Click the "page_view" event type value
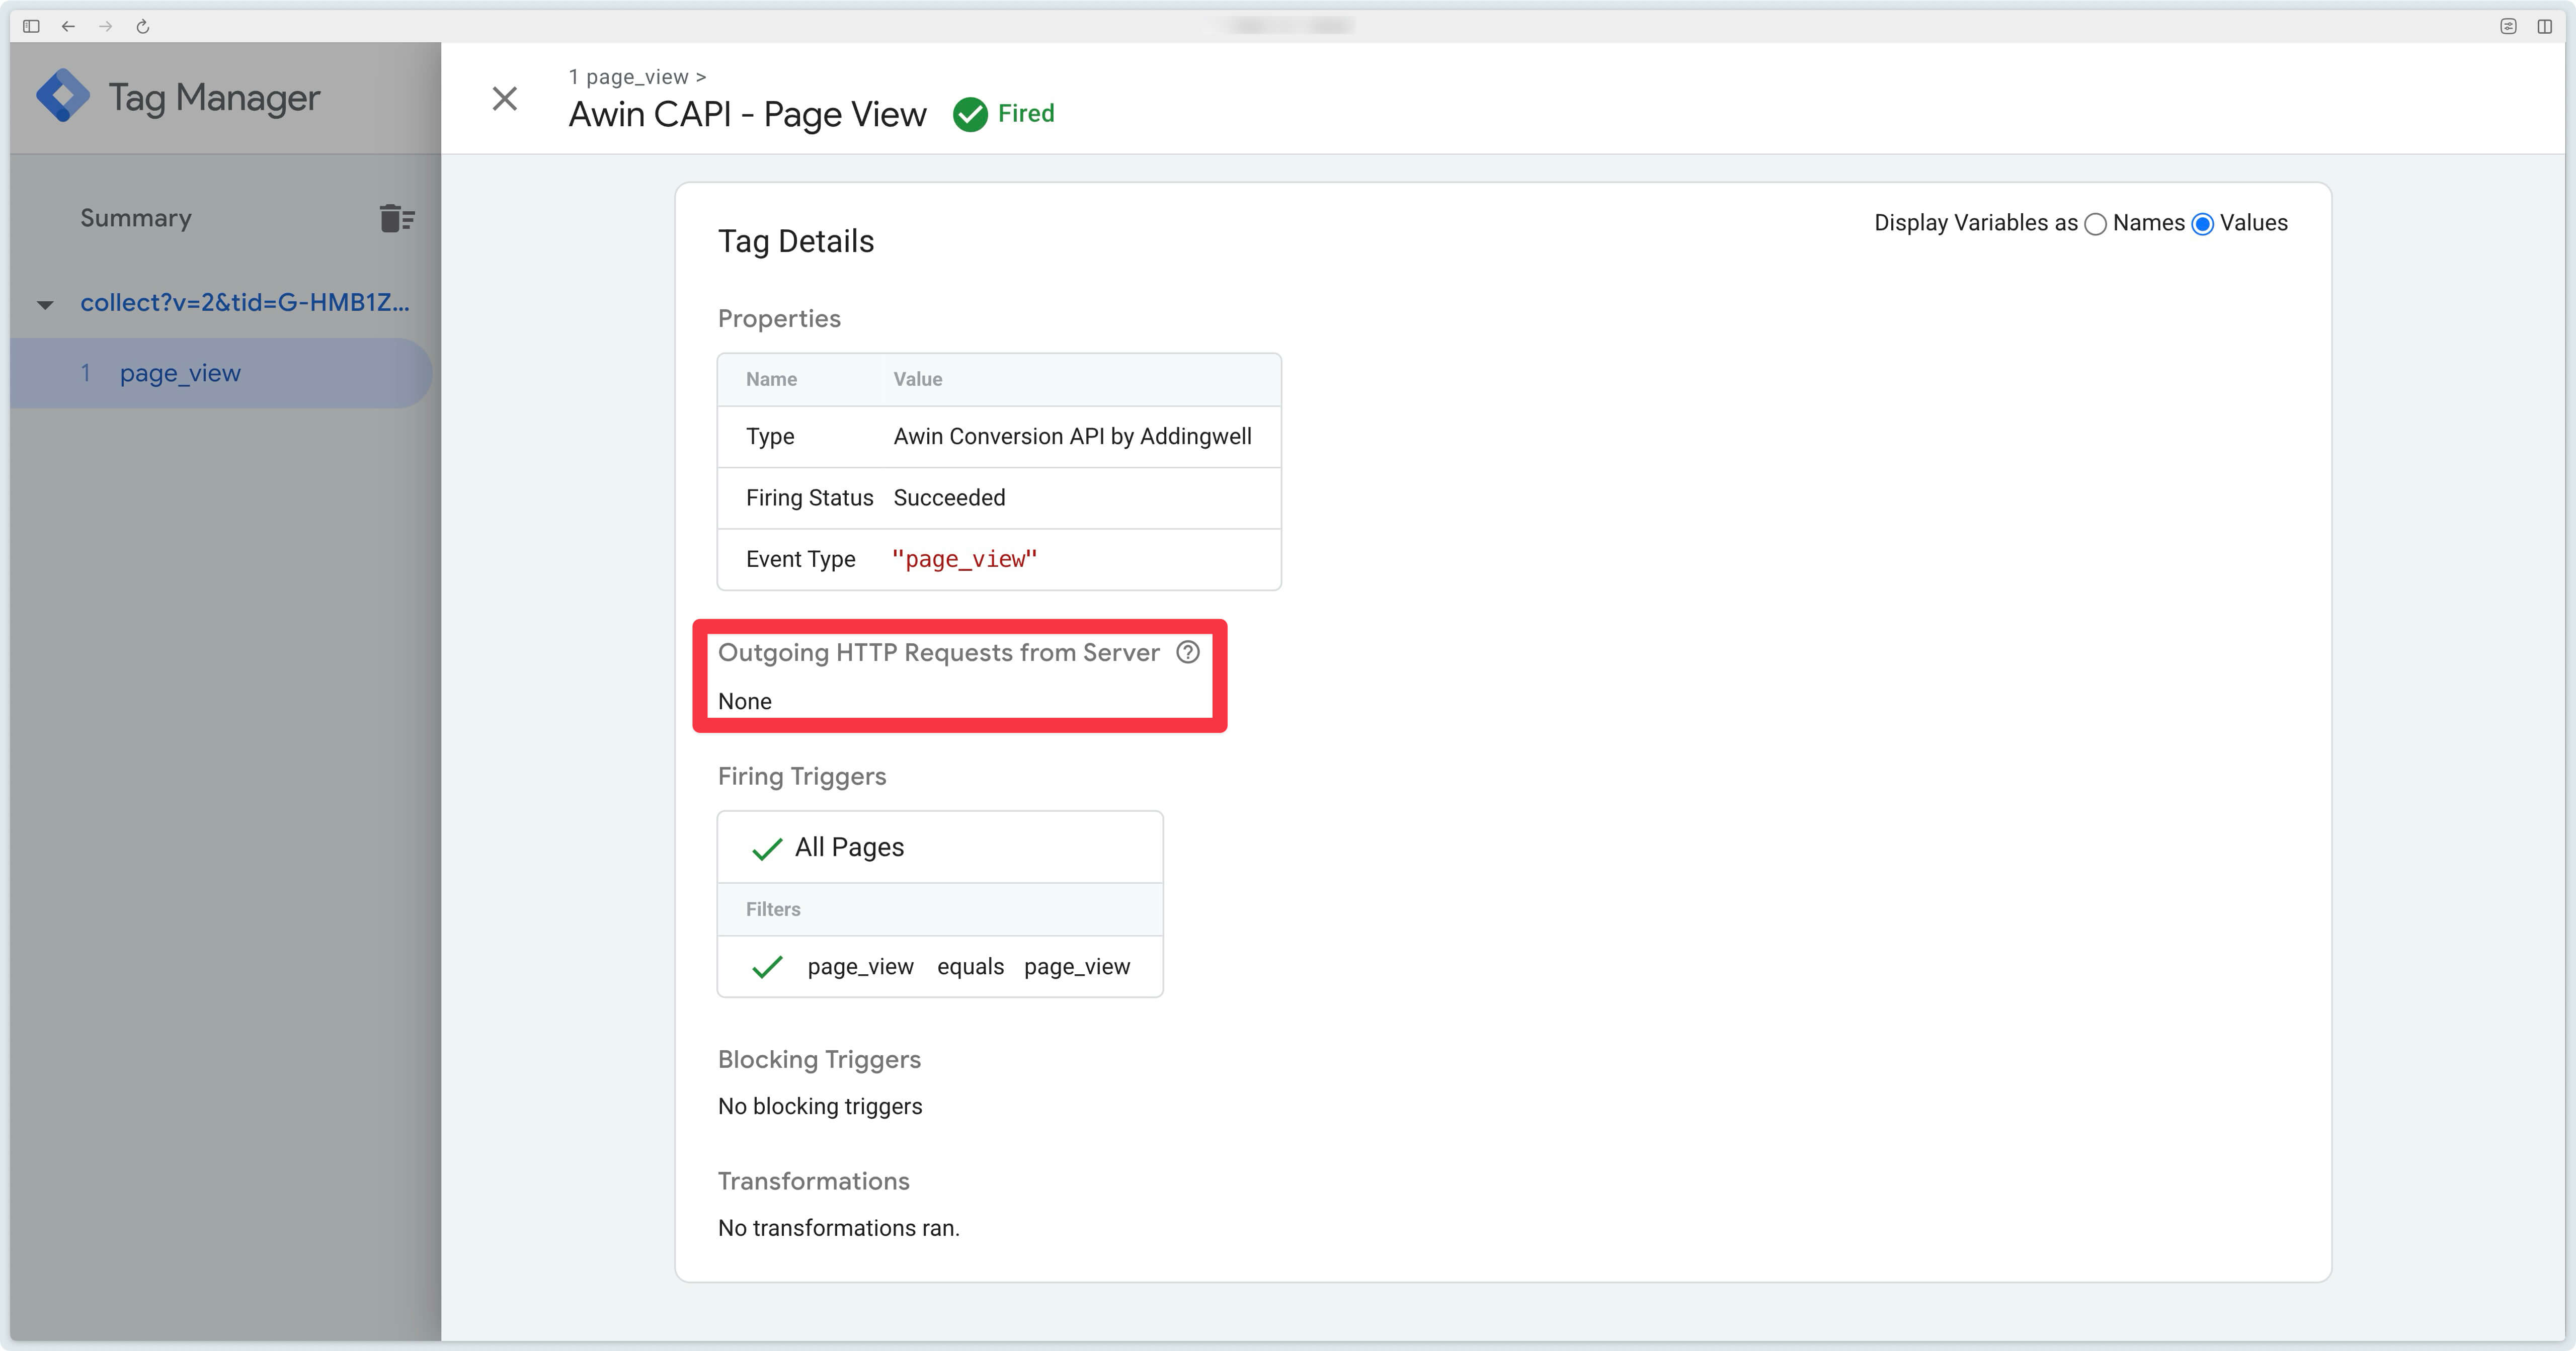This screenshot has width=2576, height=1351. [x=964, y=559]
